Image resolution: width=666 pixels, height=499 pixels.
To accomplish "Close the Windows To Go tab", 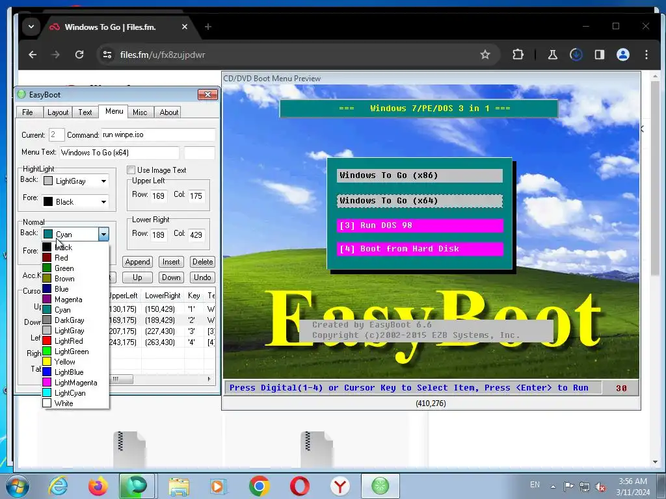I will [184, 27].
